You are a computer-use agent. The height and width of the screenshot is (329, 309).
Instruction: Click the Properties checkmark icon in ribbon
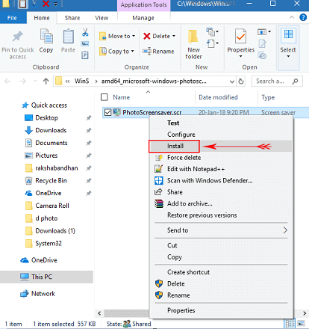(x=240, y=37)
